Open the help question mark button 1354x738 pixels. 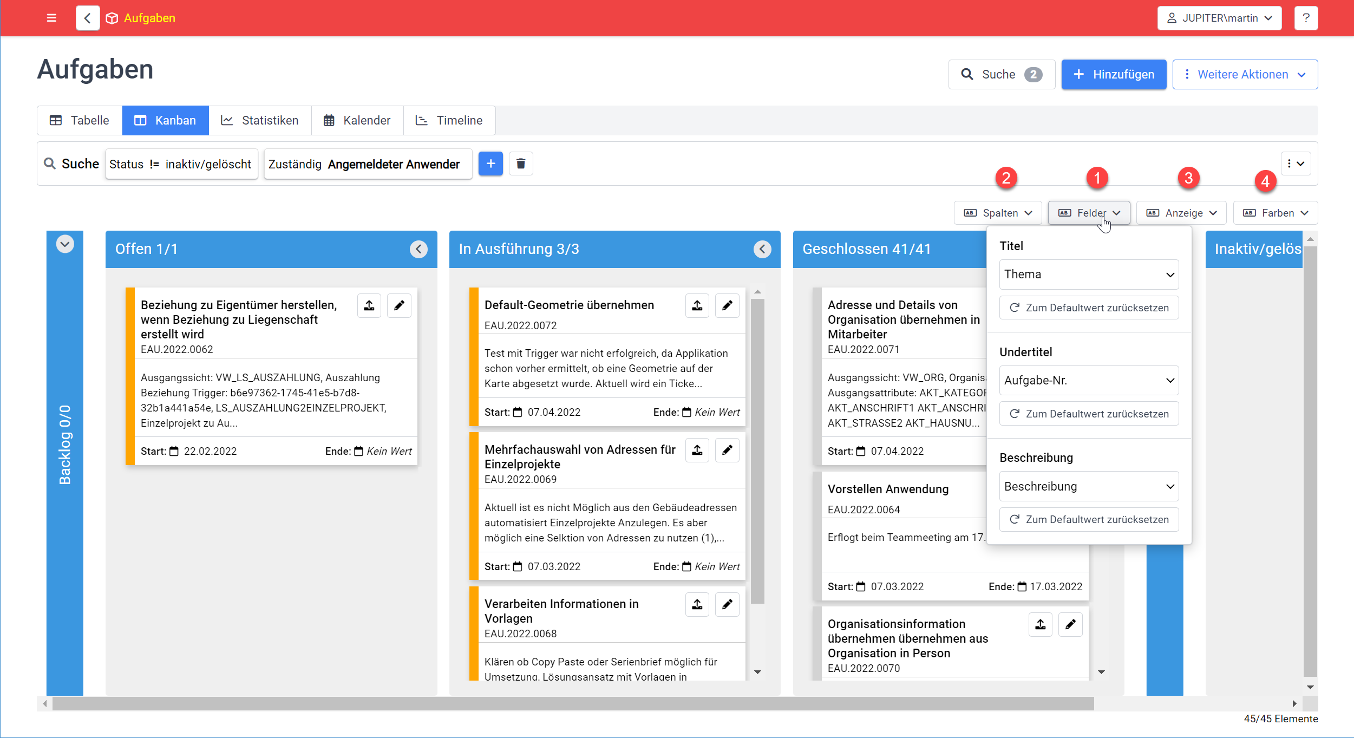click(1306, 18)
